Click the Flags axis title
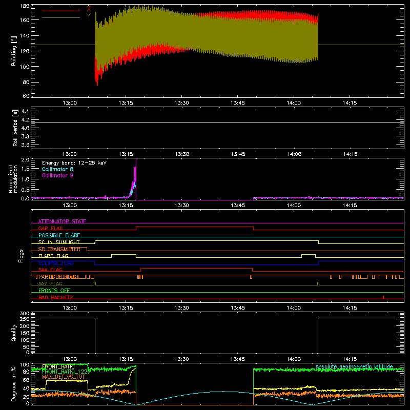This screenshot has width=410, height=410. click(20, 256)
